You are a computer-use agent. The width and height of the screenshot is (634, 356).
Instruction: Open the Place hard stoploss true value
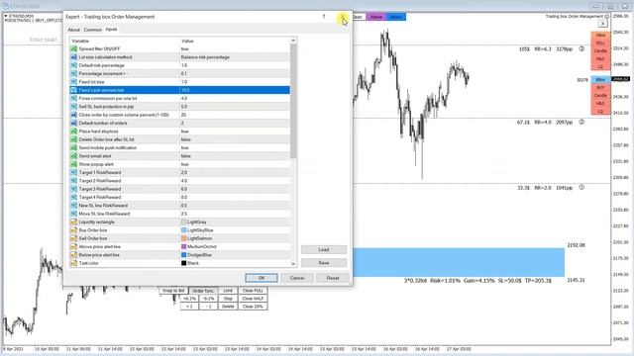tap(235, 132)
